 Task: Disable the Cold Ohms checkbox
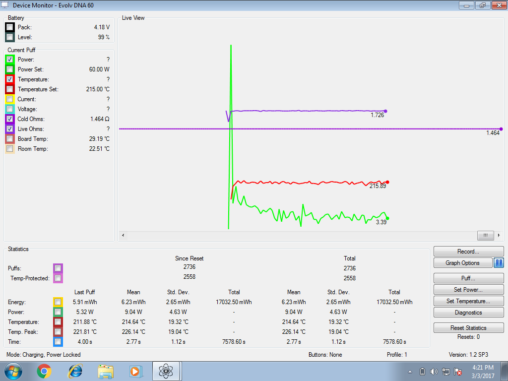(x=10, y=119)
